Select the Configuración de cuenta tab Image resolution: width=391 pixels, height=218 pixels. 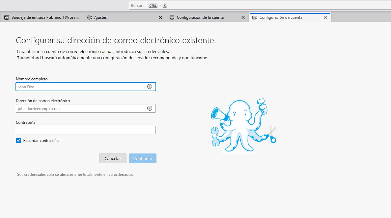290,17
